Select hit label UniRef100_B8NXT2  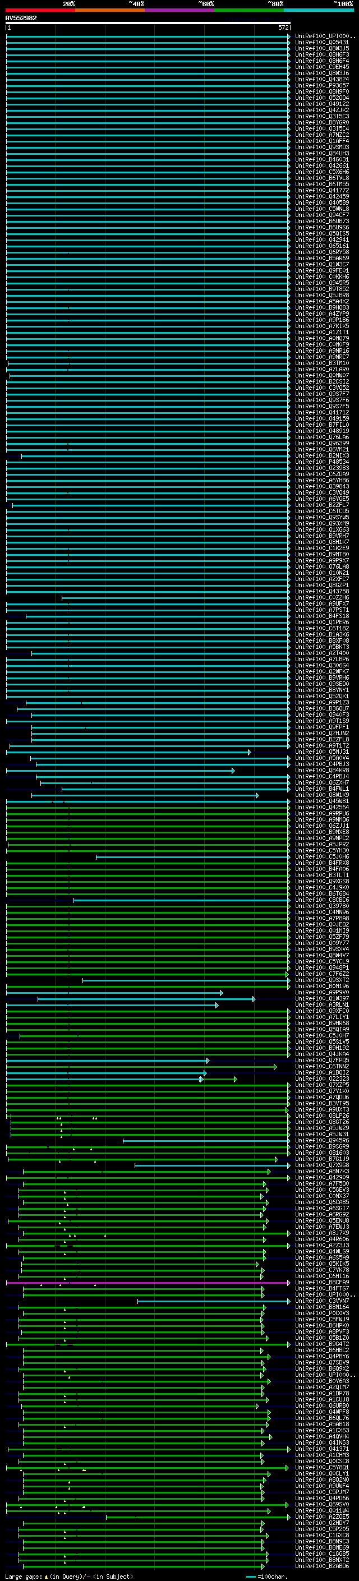[x=322, y=1560]
